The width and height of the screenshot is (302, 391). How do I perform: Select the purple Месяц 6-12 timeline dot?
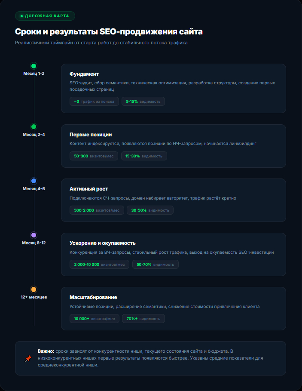tap(34, 235)
